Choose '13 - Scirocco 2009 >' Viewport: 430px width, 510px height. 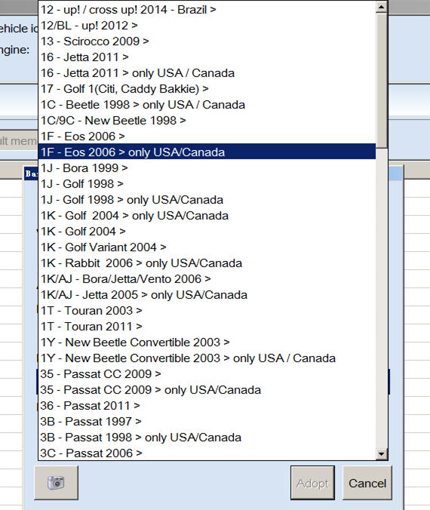[207, 41]
